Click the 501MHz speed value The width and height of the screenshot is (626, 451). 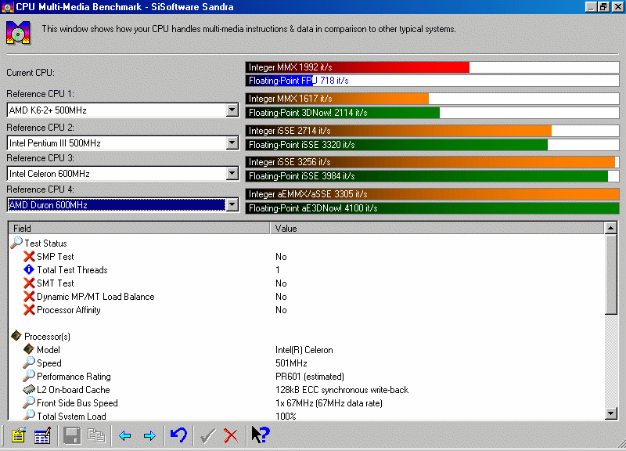pos(291,363)
